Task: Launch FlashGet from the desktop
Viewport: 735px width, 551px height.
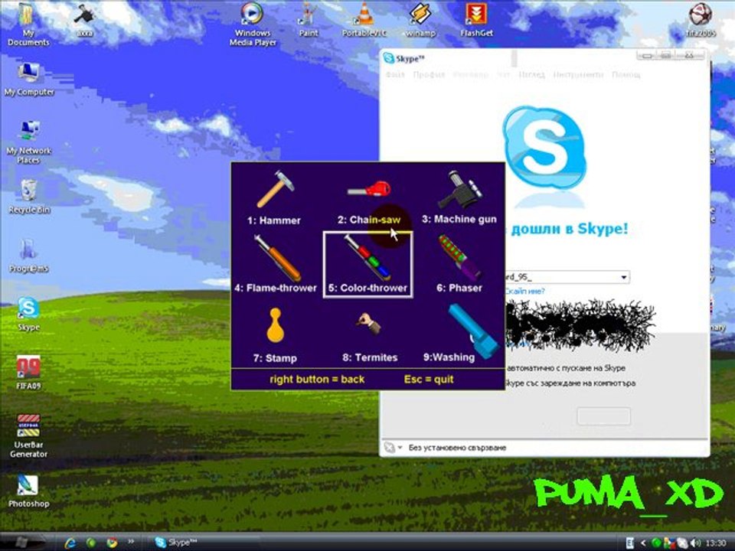Action: tap(476, 21)
